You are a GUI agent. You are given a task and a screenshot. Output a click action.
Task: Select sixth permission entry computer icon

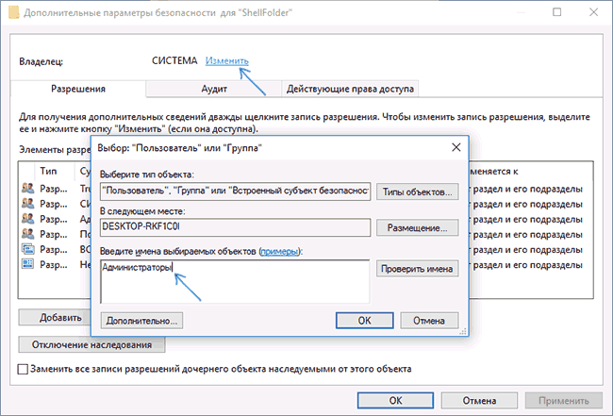pyautogui.click(x=27, y=264)
